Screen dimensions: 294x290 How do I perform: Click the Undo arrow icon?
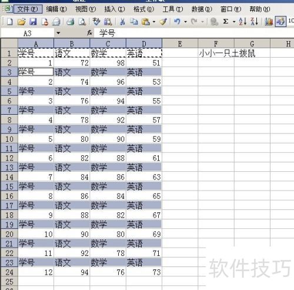click(x=177, y=22)
